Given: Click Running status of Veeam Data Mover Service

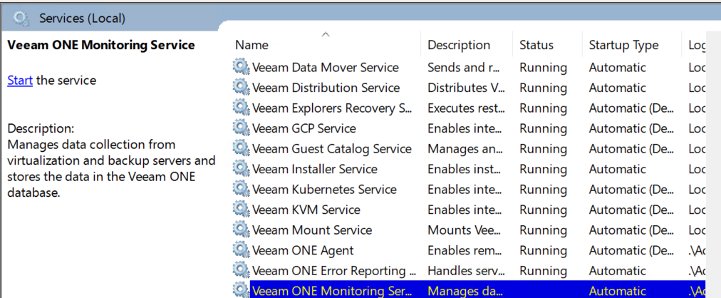Looking at the screenshot, I should tap(543, 68).
